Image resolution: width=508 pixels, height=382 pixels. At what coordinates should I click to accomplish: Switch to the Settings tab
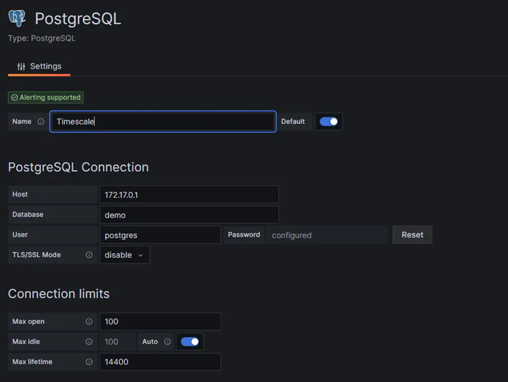[x=39, y=66]
